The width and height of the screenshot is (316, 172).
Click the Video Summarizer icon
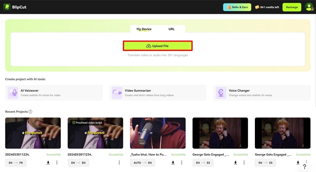117,92
